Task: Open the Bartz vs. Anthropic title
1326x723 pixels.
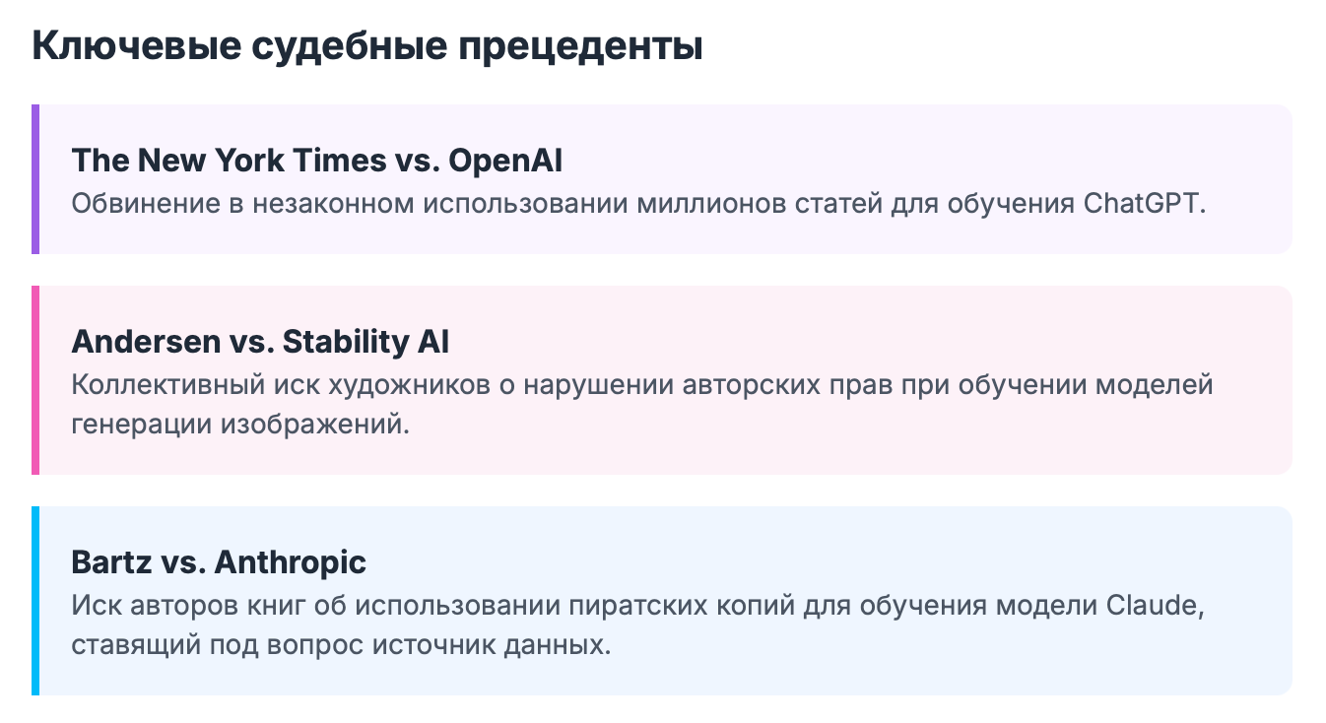Action: (x=219, y=562)
